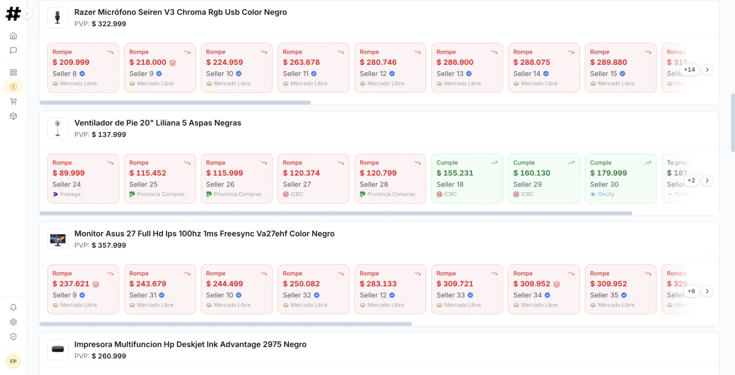Click the $ 243.679 price

click(x=148, y=284)
